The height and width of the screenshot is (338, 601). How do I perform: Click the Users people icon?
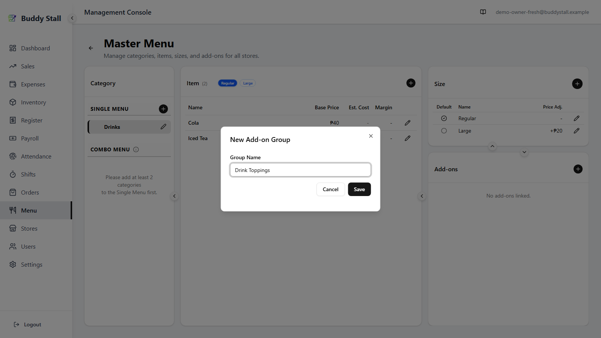pos(13,246)
